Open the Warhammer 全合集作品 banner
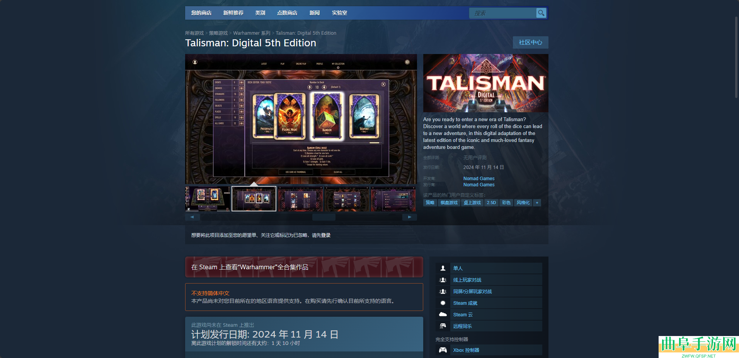The width and height of the screenshot is (739, 358). (304, 267)
